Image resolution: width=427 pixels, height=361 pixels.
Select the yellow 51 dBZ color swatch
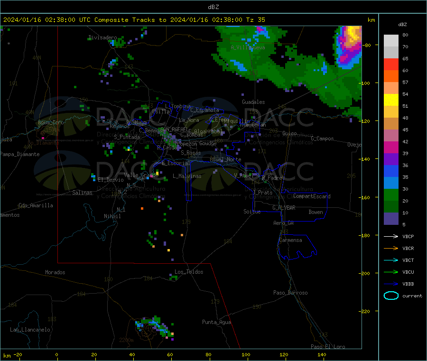(391, 100)
